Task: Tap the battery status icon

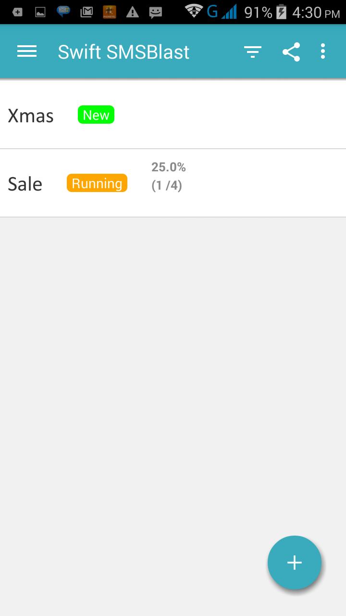Action: tap(282, 12)
